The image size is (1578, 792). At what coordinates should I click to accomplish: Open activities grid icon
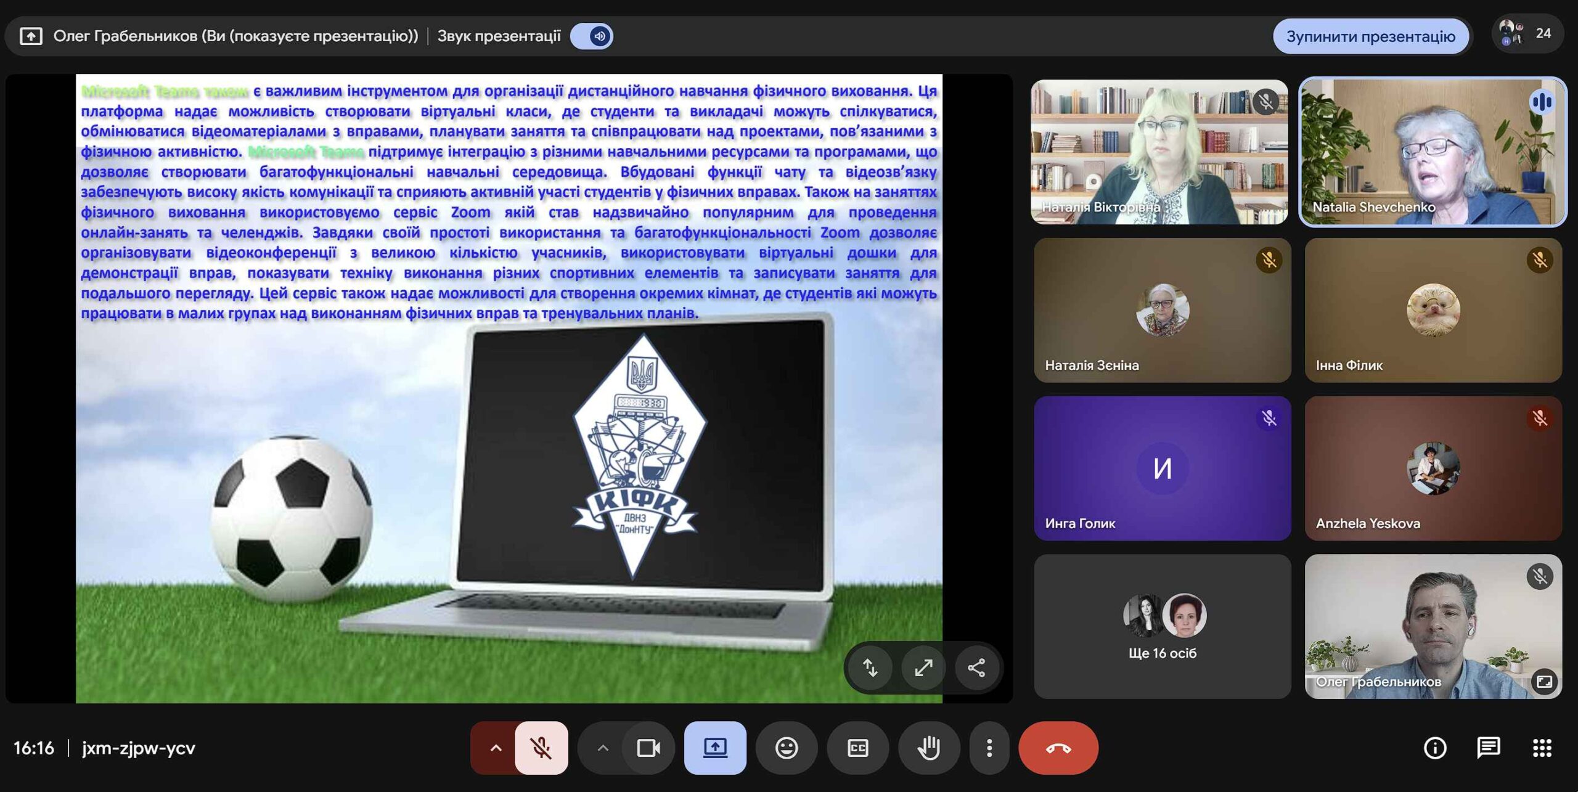pyautogui.click(x=1542, y=748)
